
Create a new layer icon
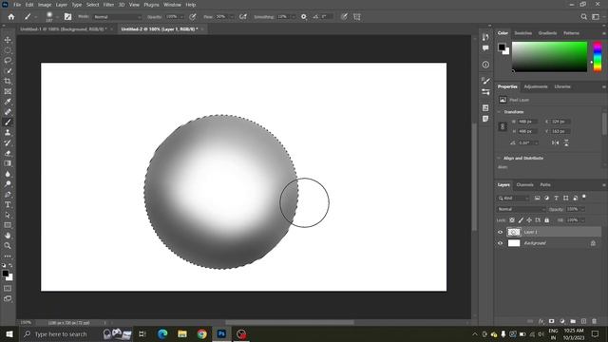click(583, 321)
